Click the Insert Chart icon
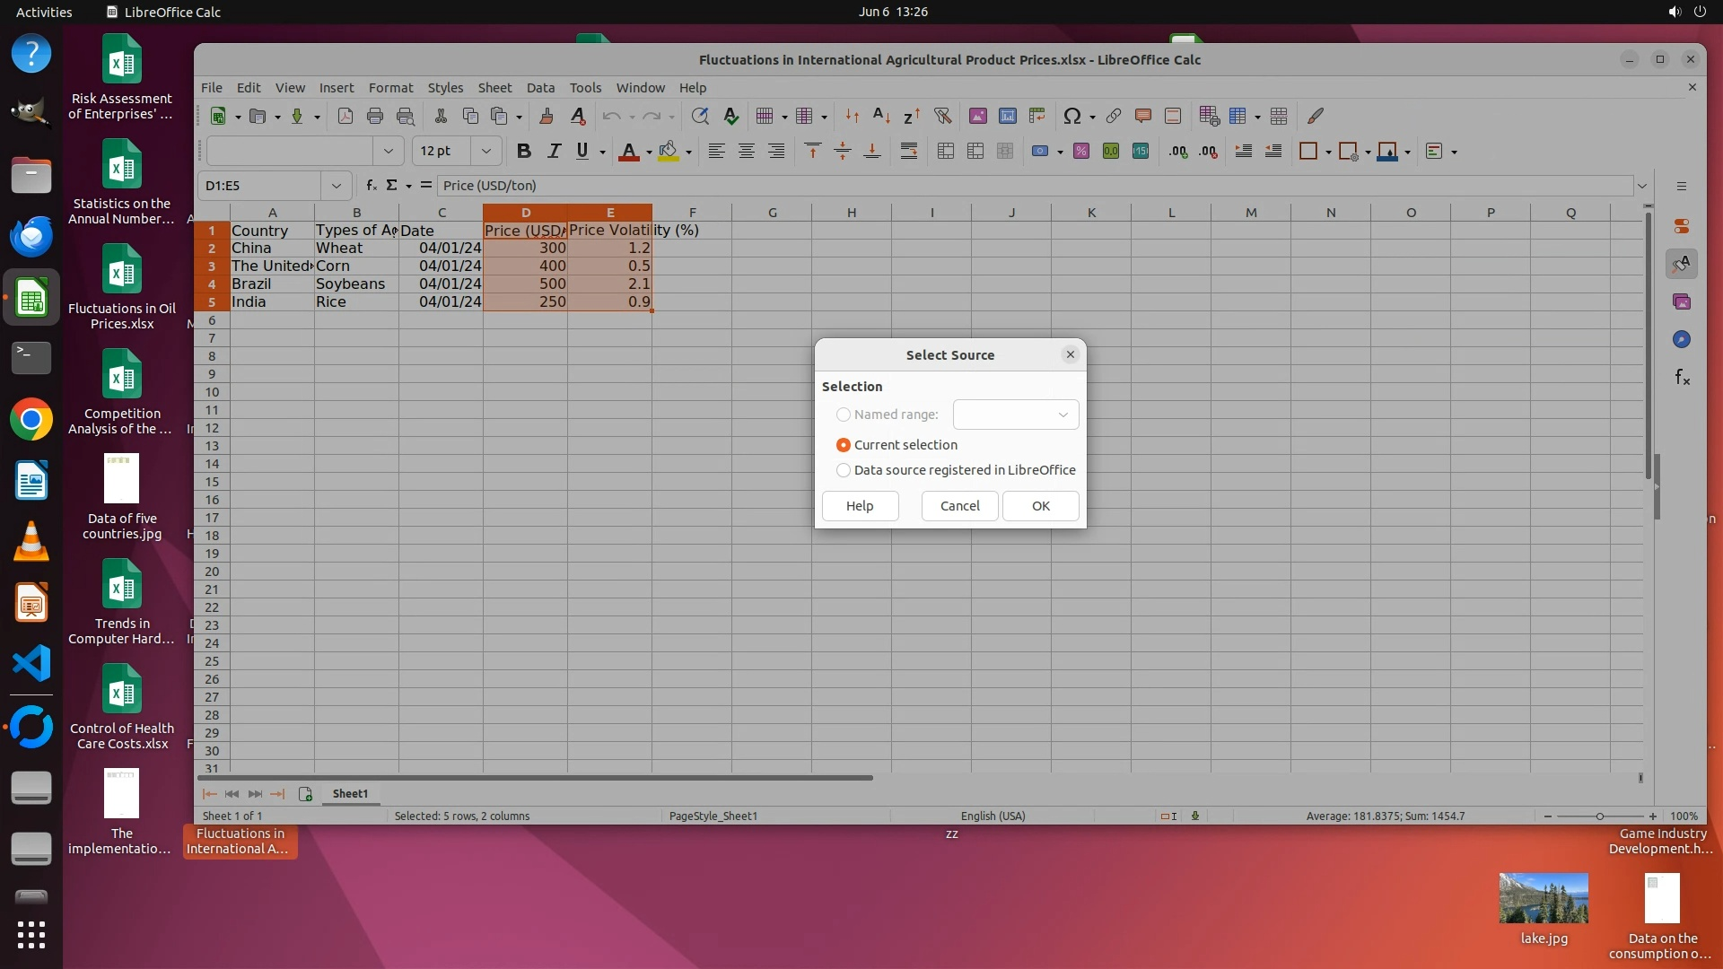 (1008, 116)
